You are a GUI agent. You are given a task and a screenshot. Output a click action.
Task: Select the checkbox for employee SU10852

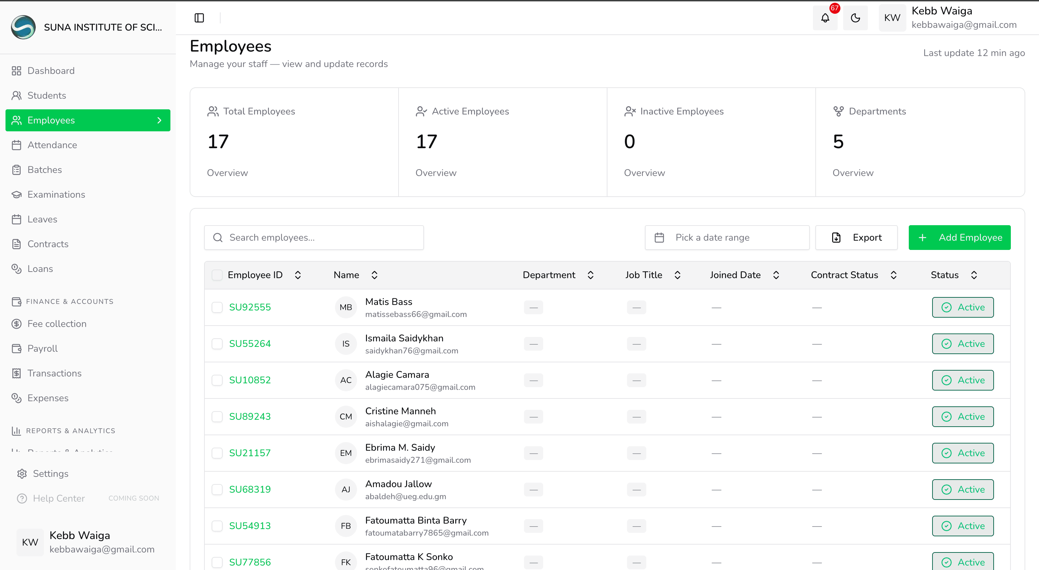click(x=217, y=380)
